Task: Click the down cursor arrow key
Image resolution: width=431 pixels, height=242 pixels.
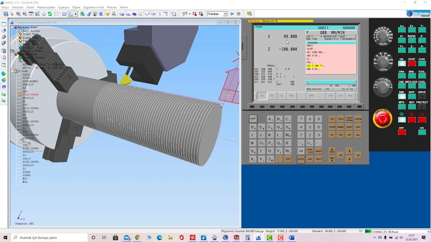Action: [x=350, y=159]
